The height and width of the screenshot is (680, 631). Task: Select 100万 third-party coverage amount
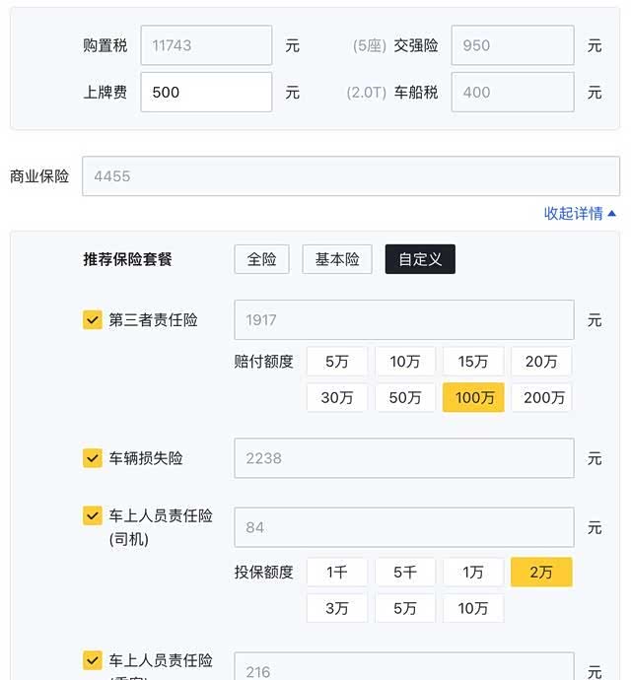(x=473, y=397)
